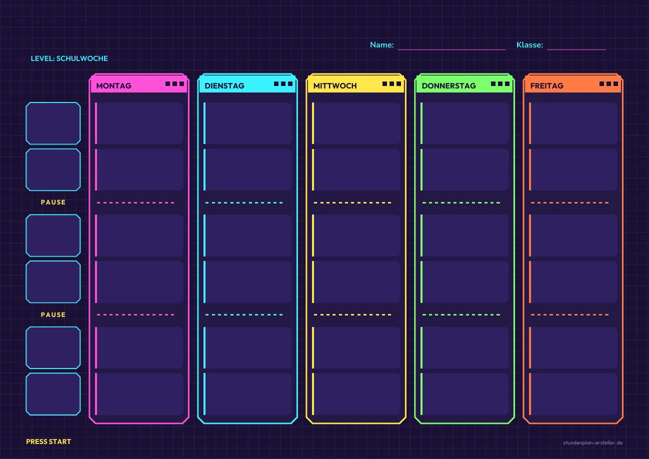Viewport: 649px width, 459px height.
Task: Click Dienstag's second lesson cell
Action: [247, 169]
